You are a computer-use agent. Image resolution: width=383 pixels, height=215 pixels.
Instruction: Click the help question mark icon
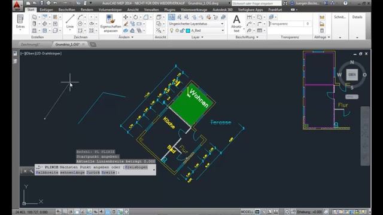(345, 3)
